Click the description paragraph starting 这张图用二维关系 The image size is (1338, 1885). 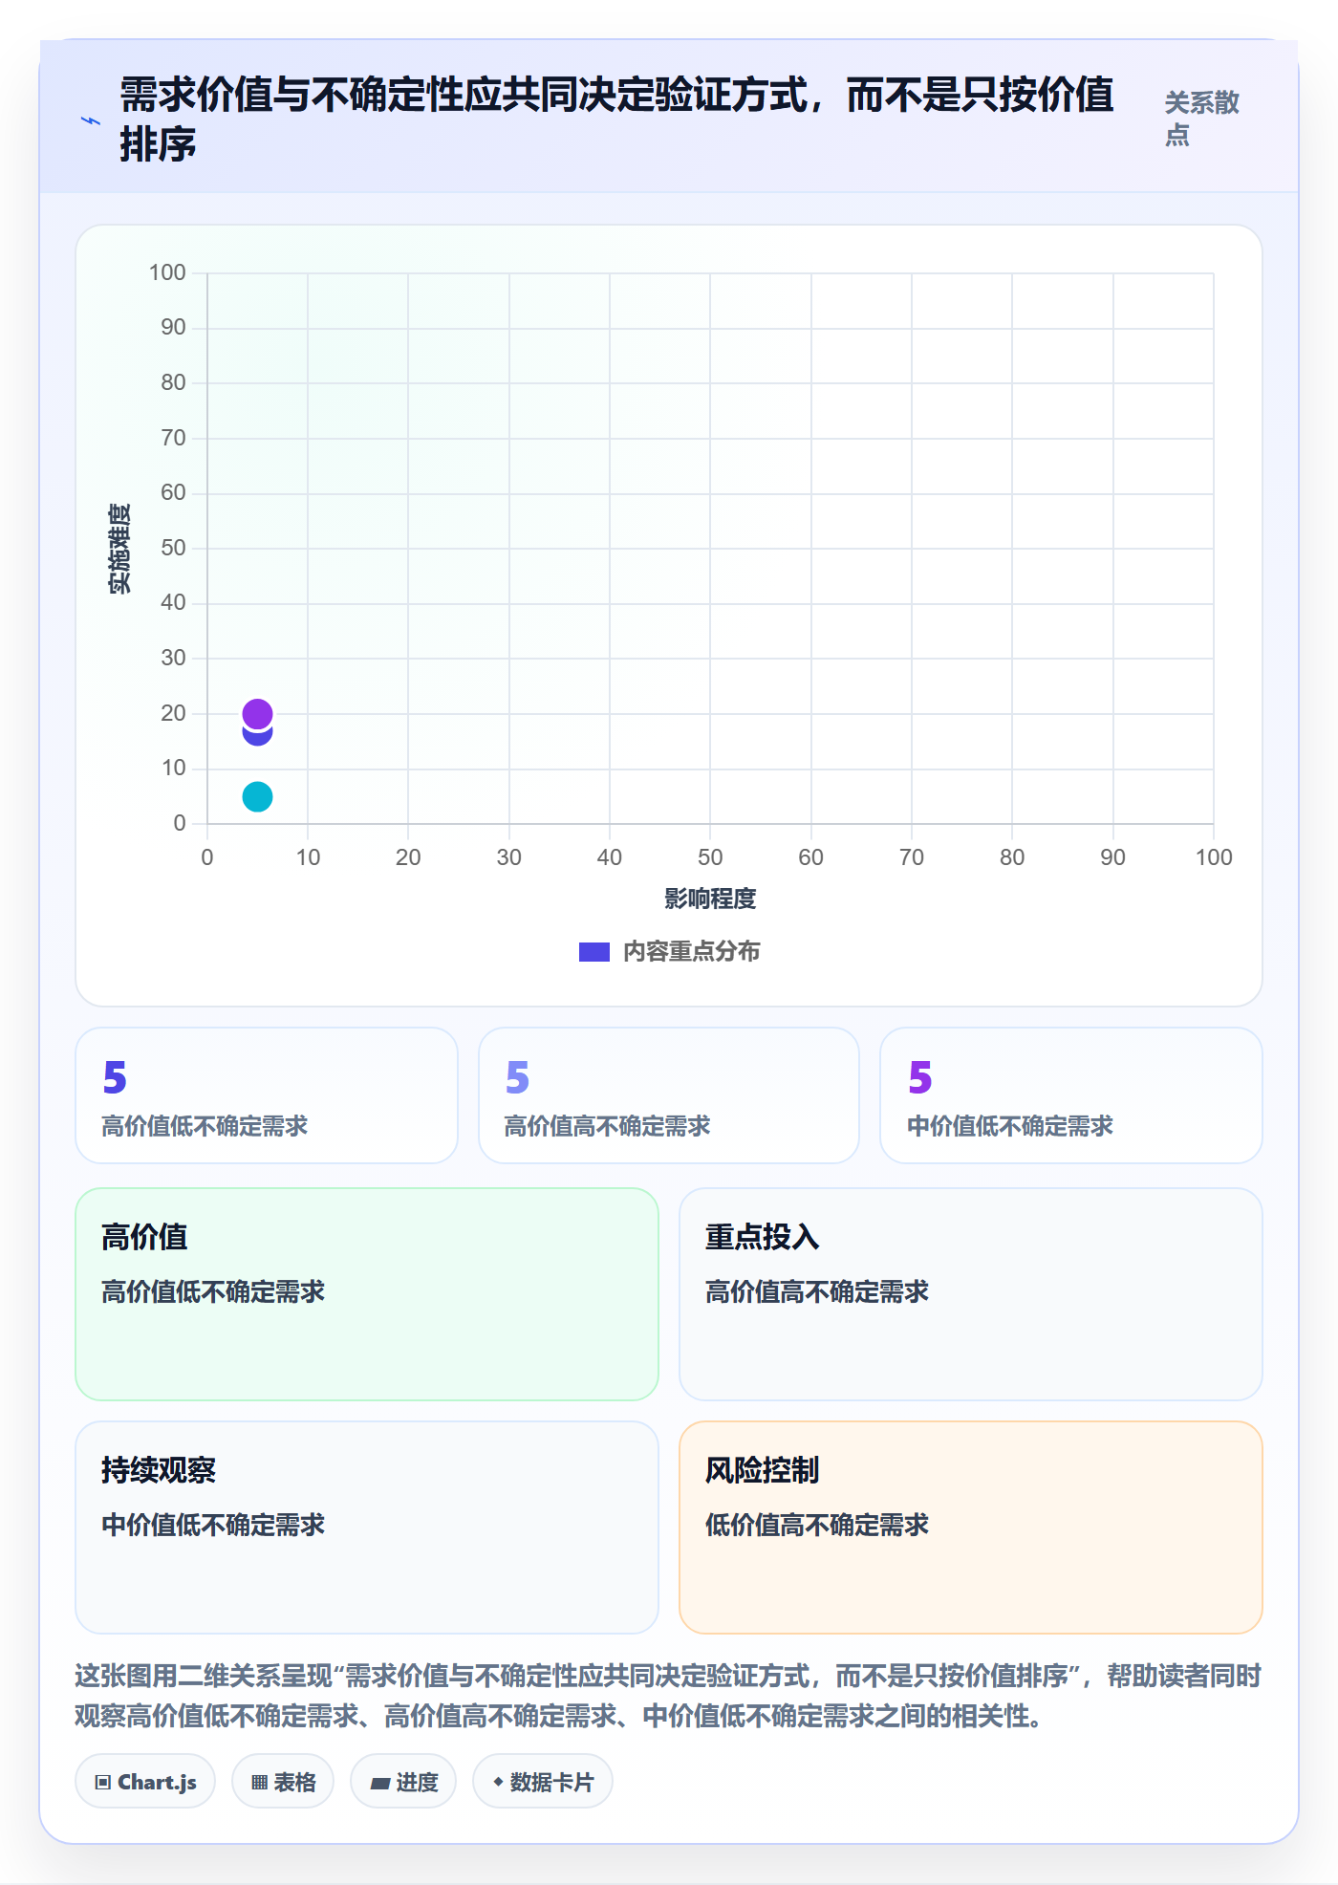tap(669, 1696)
